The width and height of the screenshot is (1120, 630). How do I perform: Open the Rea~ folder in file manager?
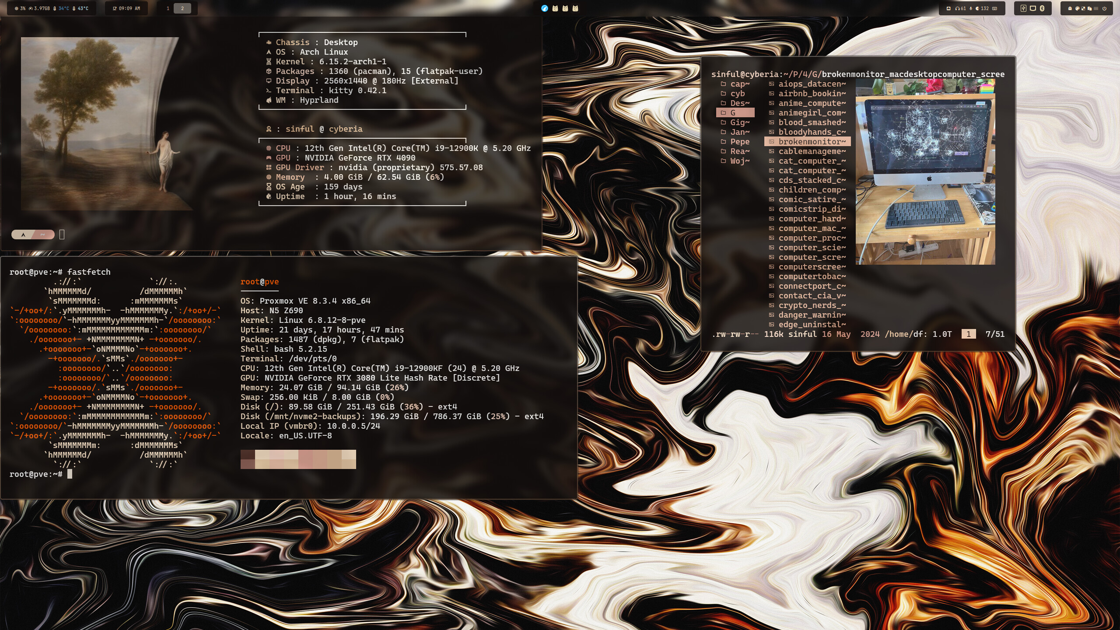735,151
